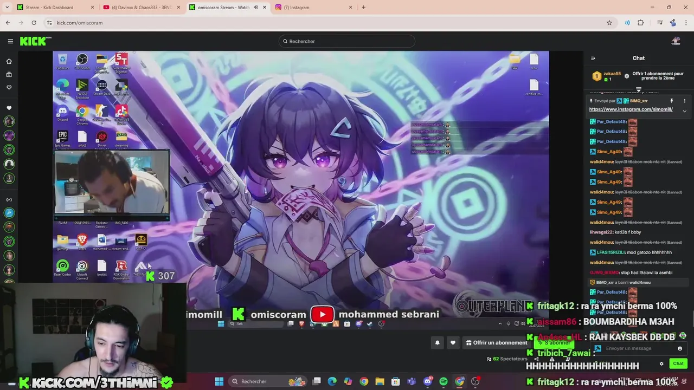The width and height of the screenshot is (694, 390).
Task: Mute the omiscoram Stream tab audio icon
Action: tap(255, 7)
